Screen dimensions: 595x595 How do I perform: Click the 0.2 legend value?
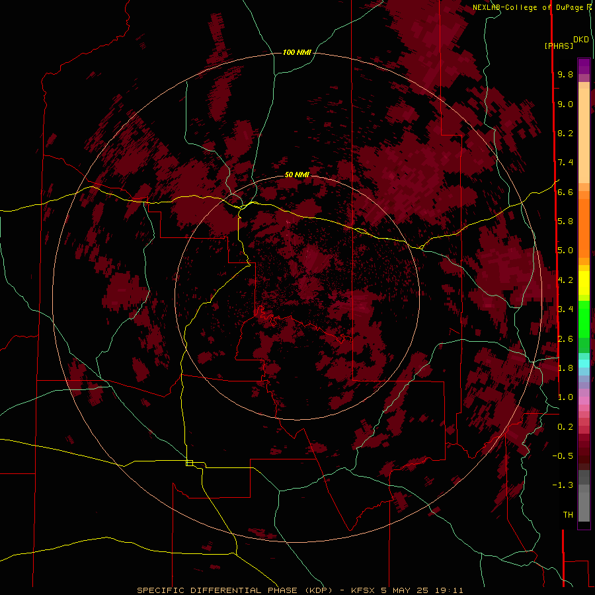565,427
